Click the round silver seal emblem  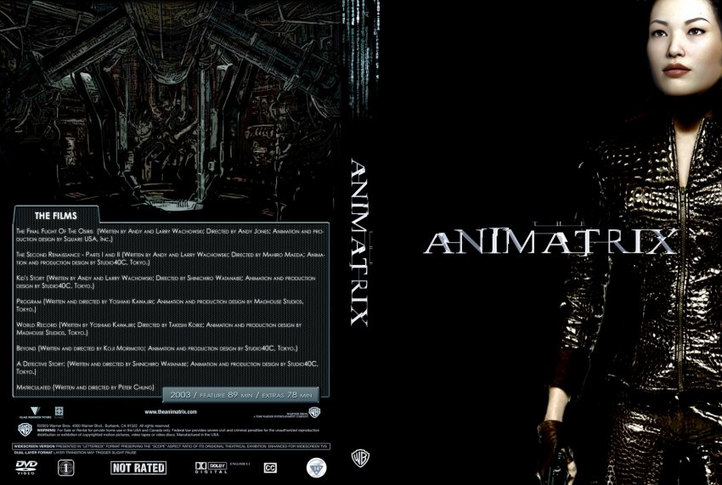316,467
